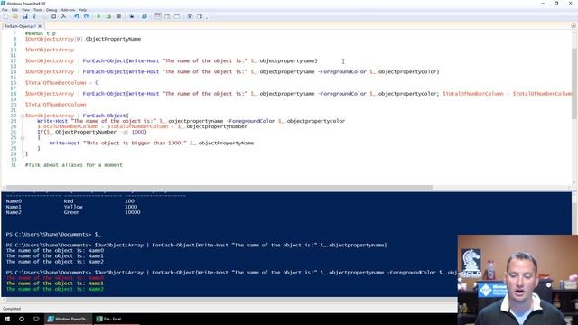Viewport: 578px width, 325px height.
Task: Clear the console pane with the toolbar icon
Action: (63, 16)
